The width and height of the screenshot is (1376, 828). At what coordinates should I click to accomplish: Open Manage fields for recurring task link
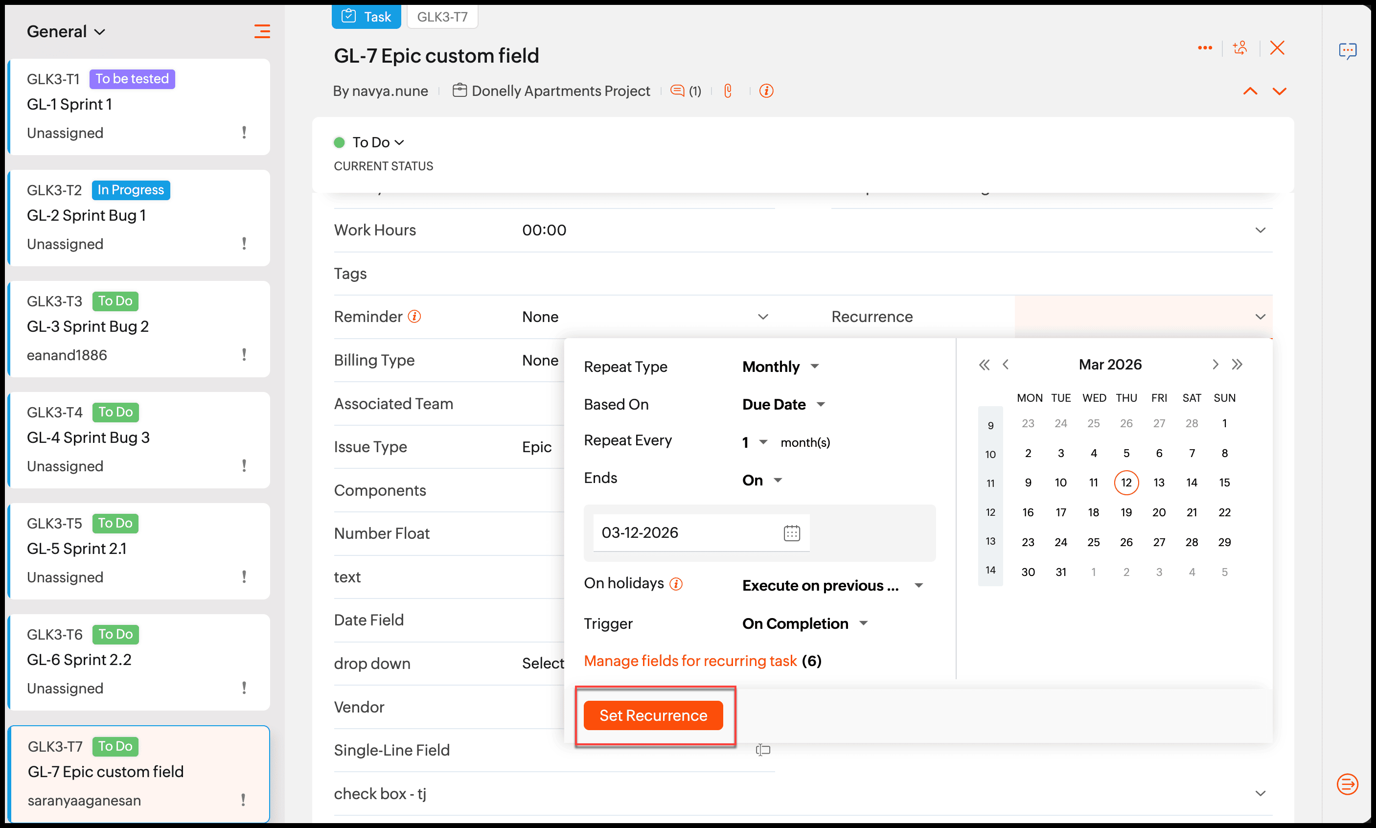689,661
